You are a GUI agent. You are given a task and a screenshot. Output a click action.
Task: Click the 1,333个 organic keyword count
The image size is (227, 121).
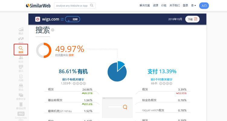[x=66, y=83]
